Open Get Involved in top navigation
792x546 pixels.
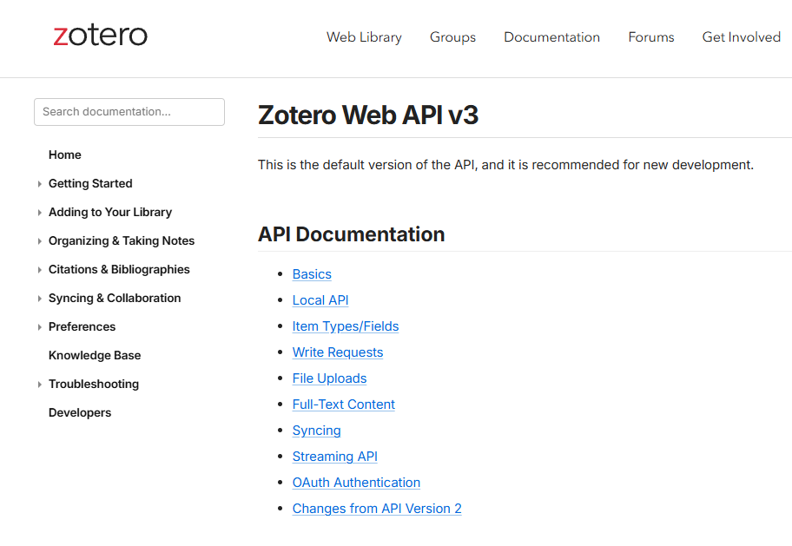coord(741,37)
